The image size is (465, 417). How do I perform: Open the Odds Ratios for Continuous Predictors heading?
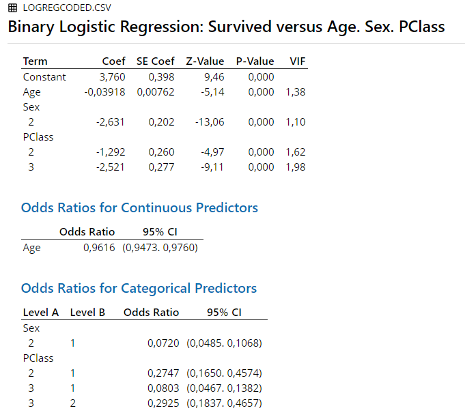pyautogui.click(x=139, y=207)
